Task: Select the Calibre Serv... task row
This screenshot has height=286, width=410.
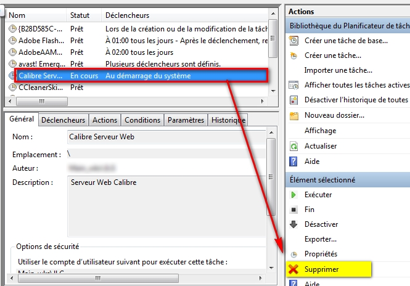Action: point(141,76)
